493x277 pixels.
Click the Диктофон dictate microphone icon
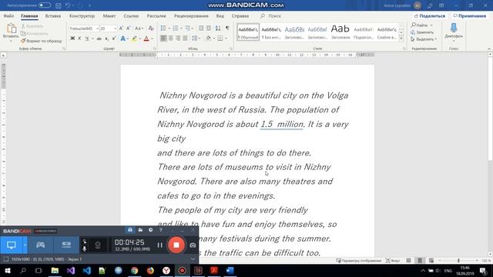point(454,28)
